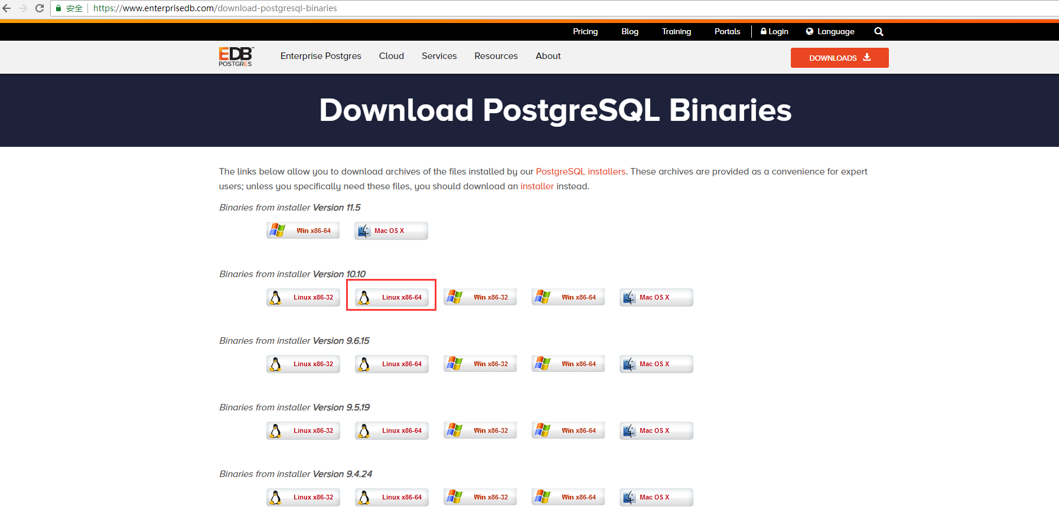Reload the page with refresh icon
This screenshot has width=1059, height=523.
40,8
